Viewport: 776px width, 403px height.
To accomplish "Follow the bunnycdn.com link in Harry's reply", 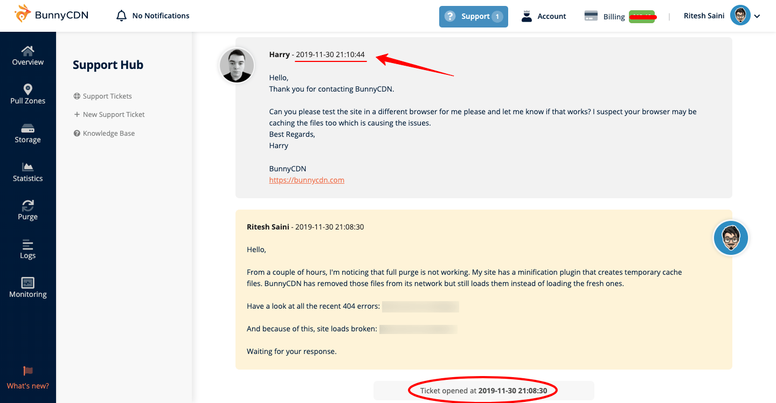I will pyautogui.click(x=307, y=180).
